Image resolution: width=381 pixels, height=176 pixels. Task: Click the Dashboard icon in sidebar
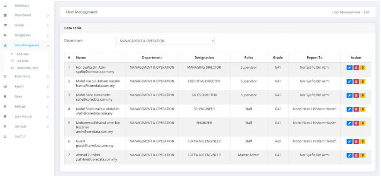(x=5, y=6)
